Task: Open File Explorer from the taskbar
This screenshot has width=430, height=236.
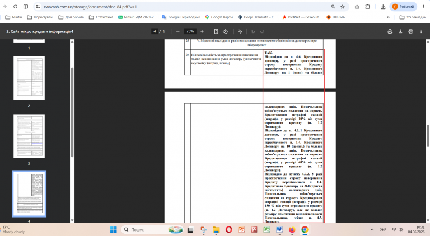Action: [216, 230]
